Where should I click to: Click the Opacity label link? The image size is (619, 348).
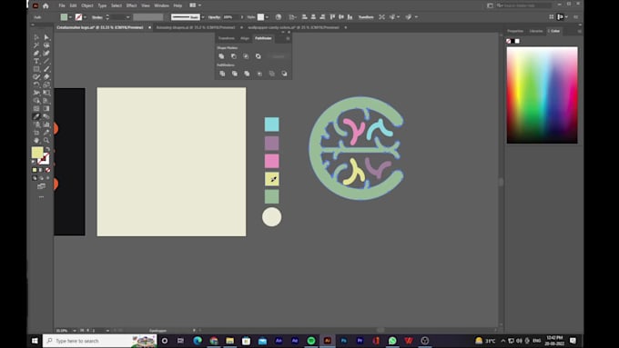coord(214,17)
